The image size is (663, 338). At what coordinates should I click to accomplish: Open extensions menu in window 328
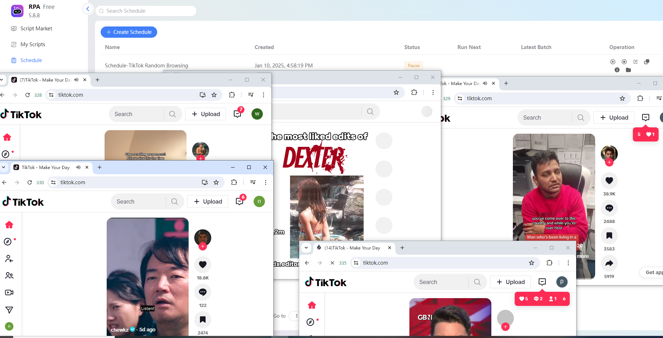coord(232,95)
